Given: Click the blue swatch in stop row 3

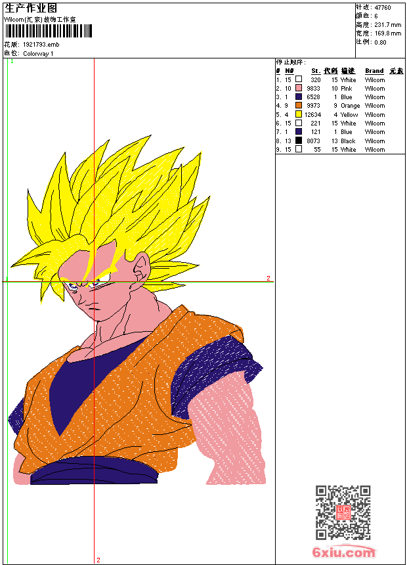Looking at the screenshot, I should tap(299, 97).
